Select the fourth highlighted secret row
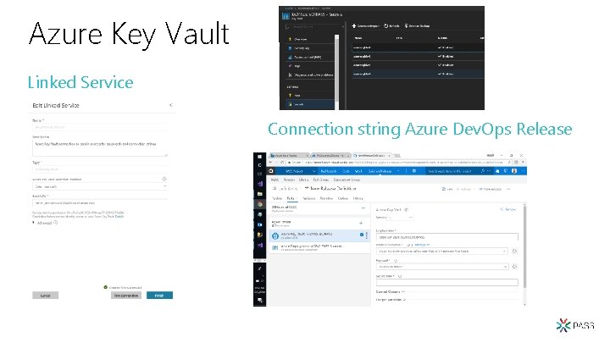The height and width of the screenshot is (343, 610). [x=418, y=74]
